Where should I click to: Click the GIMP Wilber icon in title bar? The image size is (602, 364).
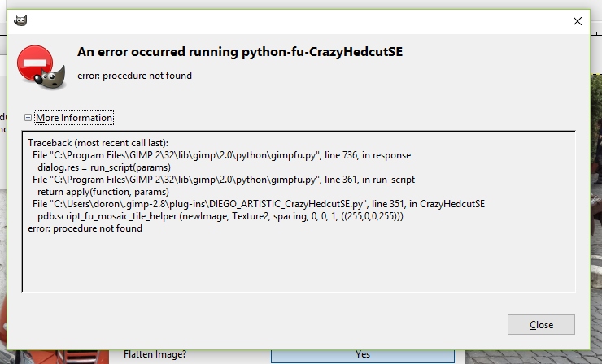20,20
